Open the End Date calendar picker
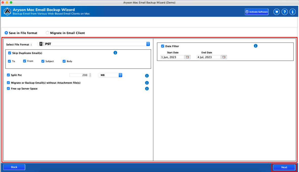 coord(224,57)
